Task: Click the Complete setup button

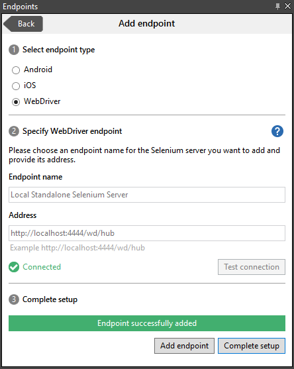Action: (x=252, y=346)
